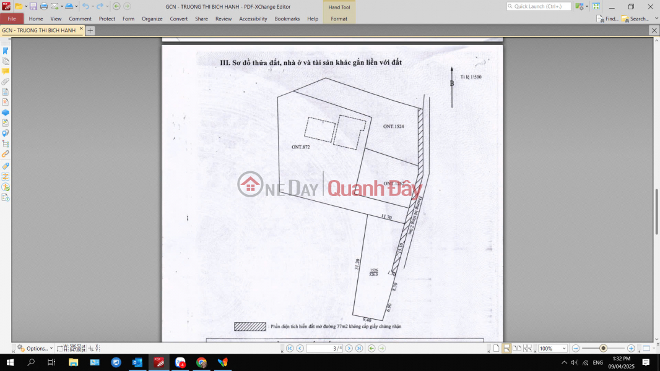Click the Undo icon
Viewport: 660px width, 371px height.
pyautogui.click(x=85, y=6)
